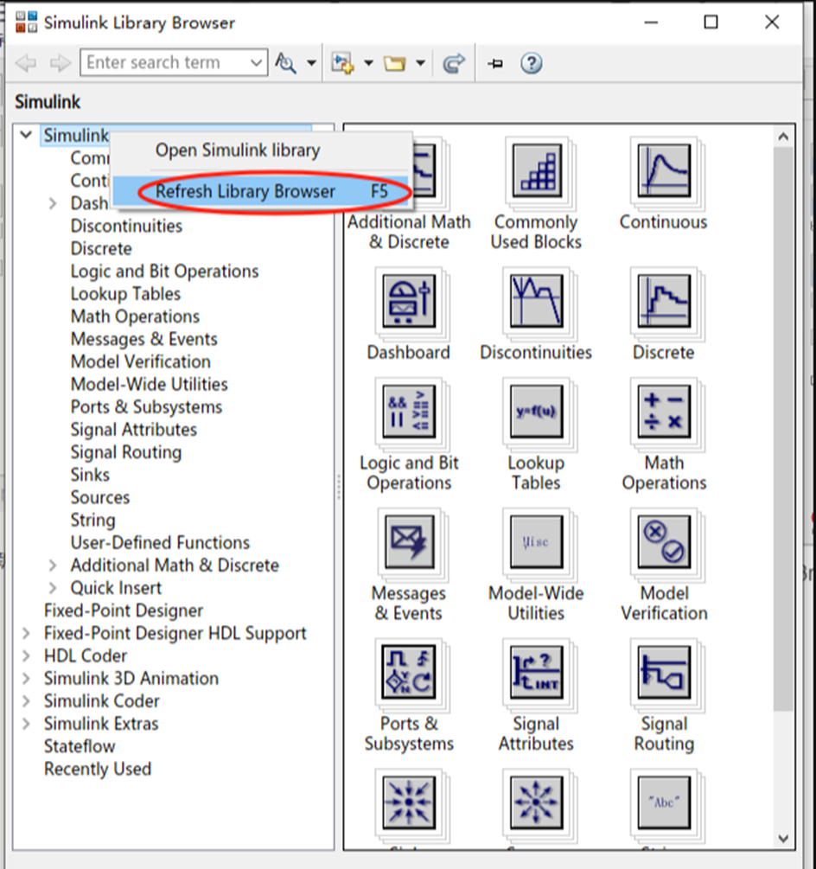Open the Messages & Events library icon
Screen dimensions: 816x869
(x=409, y=542)
